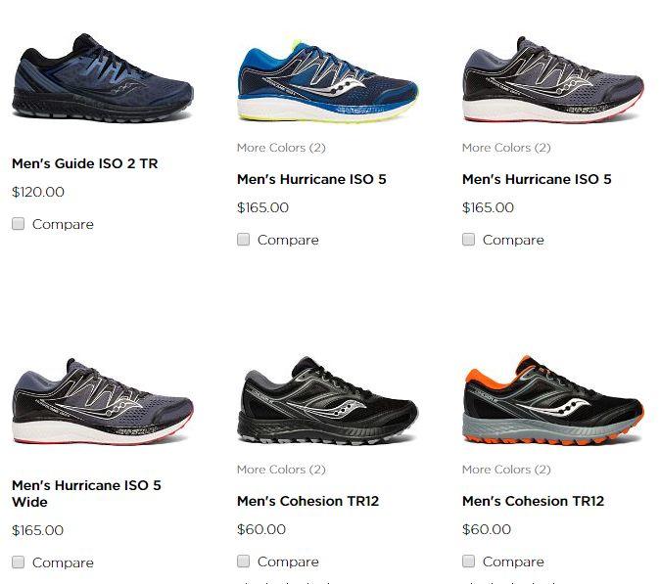Open the blue Men's Hurricane ISO 5 shoe image

(328, 81)
